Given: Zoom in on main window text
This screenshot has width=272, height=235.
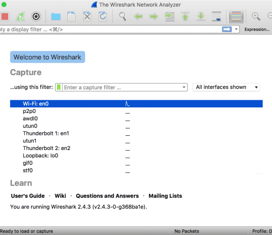Looking at the screenshot, I should (x=256, y=16).
